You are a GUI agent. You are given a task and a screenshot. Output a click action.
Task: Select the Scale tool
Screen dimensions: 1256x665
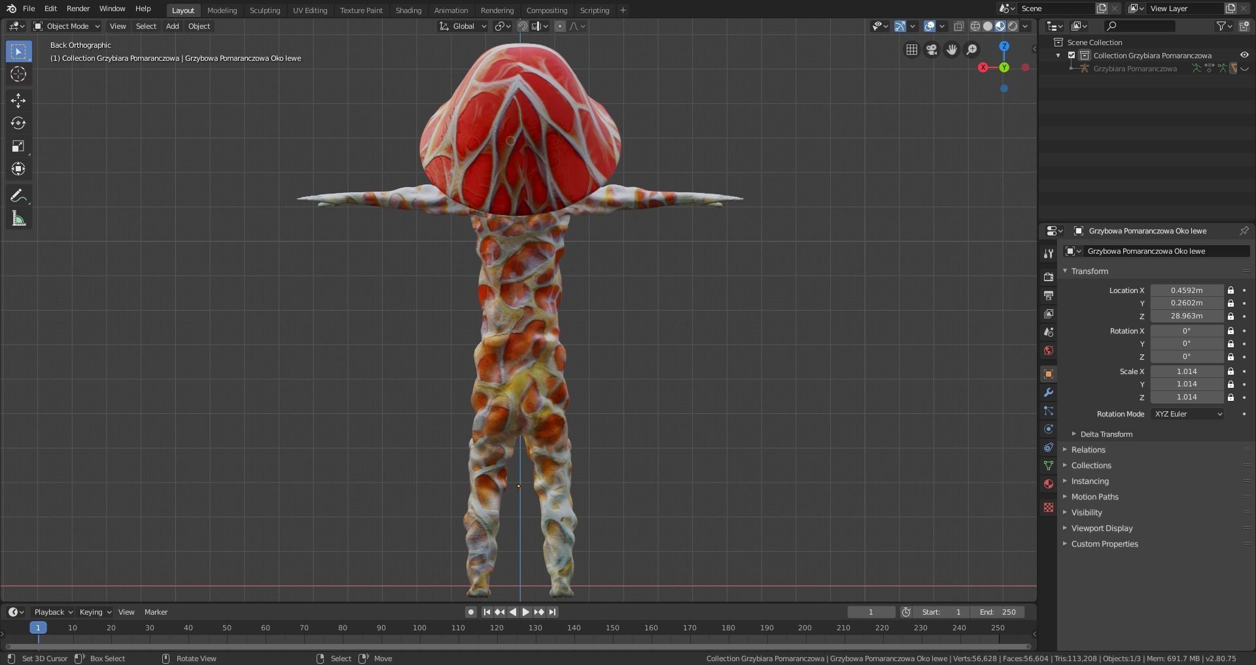click(x=18, y=146)
